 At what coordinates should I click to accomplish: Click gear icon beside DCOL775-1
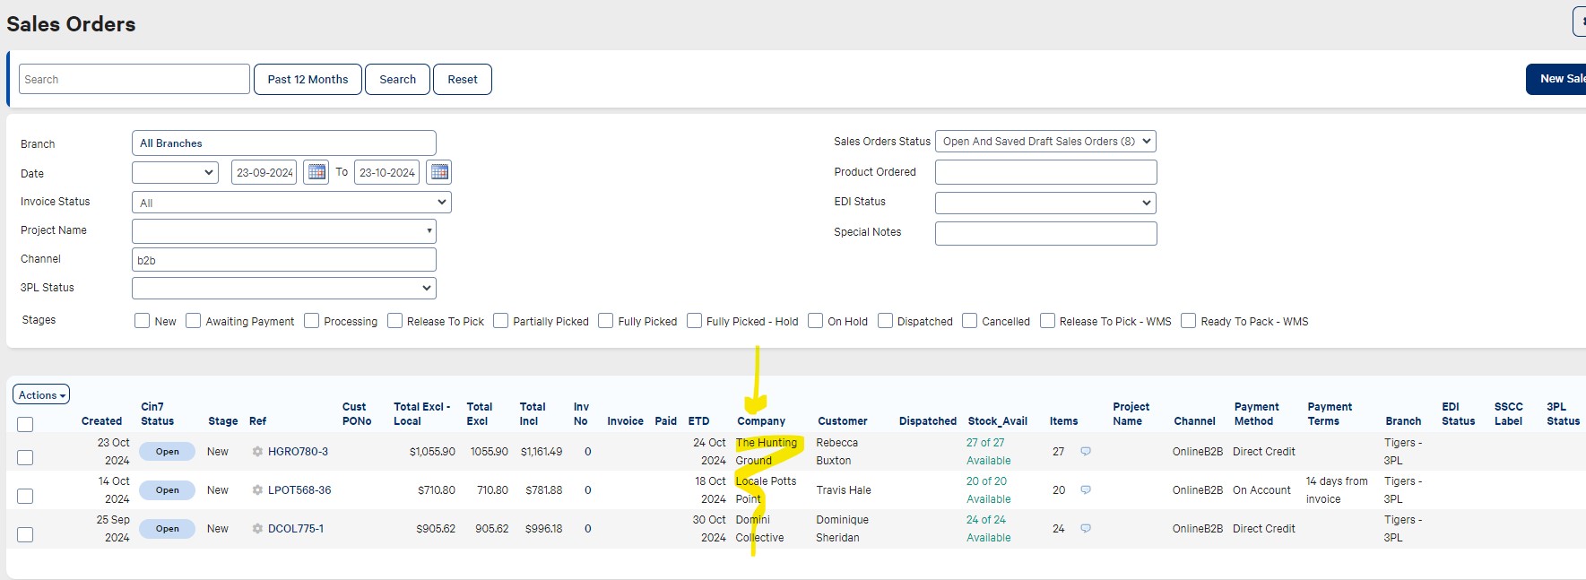(x=257, y=529)
